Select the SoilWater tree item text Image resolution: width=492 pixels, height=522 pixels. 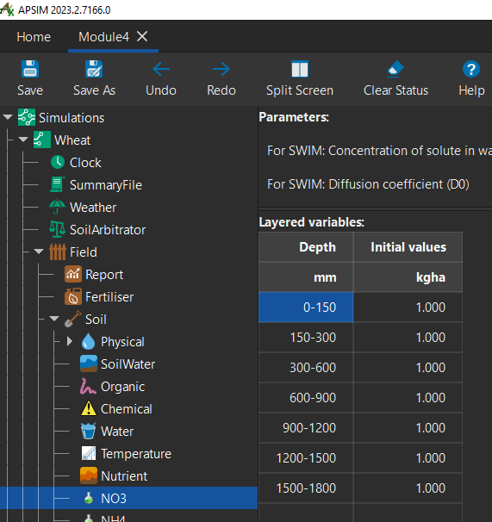pyautogui.click(x=128, y=364)
